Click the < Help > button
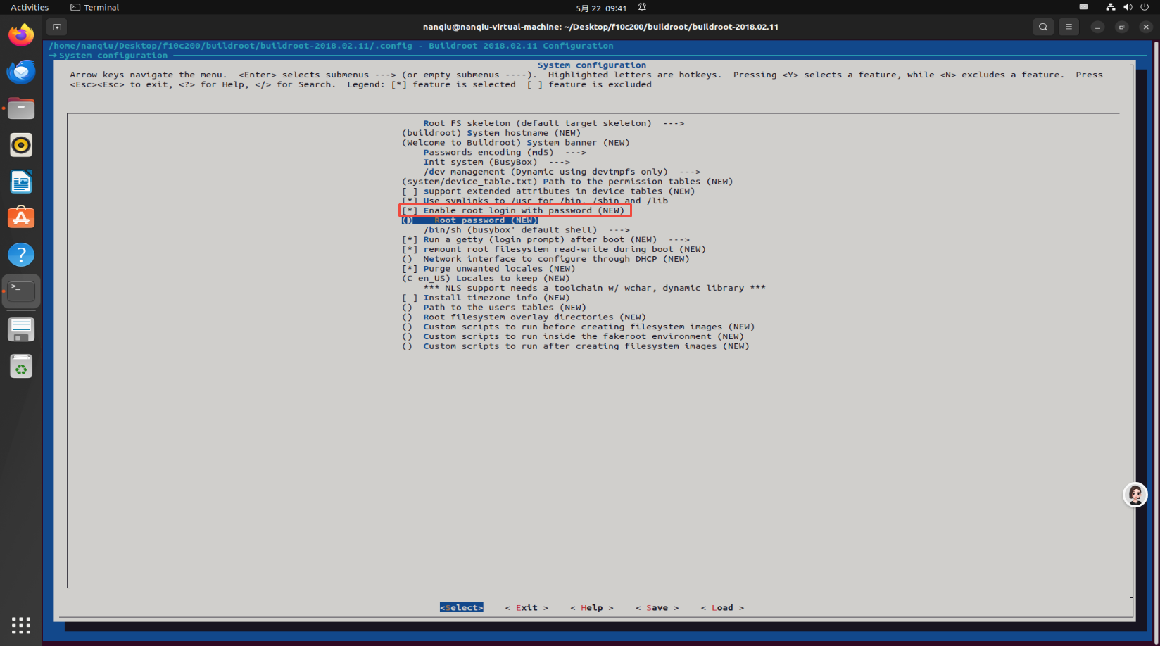 point(592,607)
